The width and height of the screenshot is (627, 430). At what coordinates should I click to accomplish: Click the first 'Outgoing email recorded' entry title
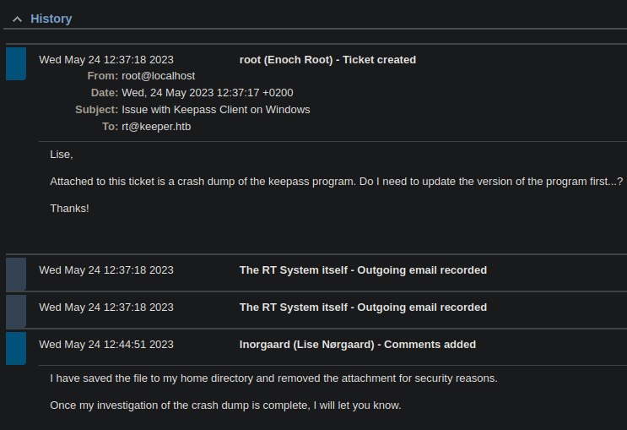click(363, 270)
